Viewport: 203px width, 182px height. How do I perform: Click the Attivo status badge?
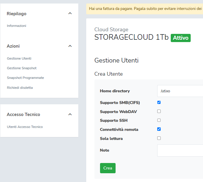(180, 38)
